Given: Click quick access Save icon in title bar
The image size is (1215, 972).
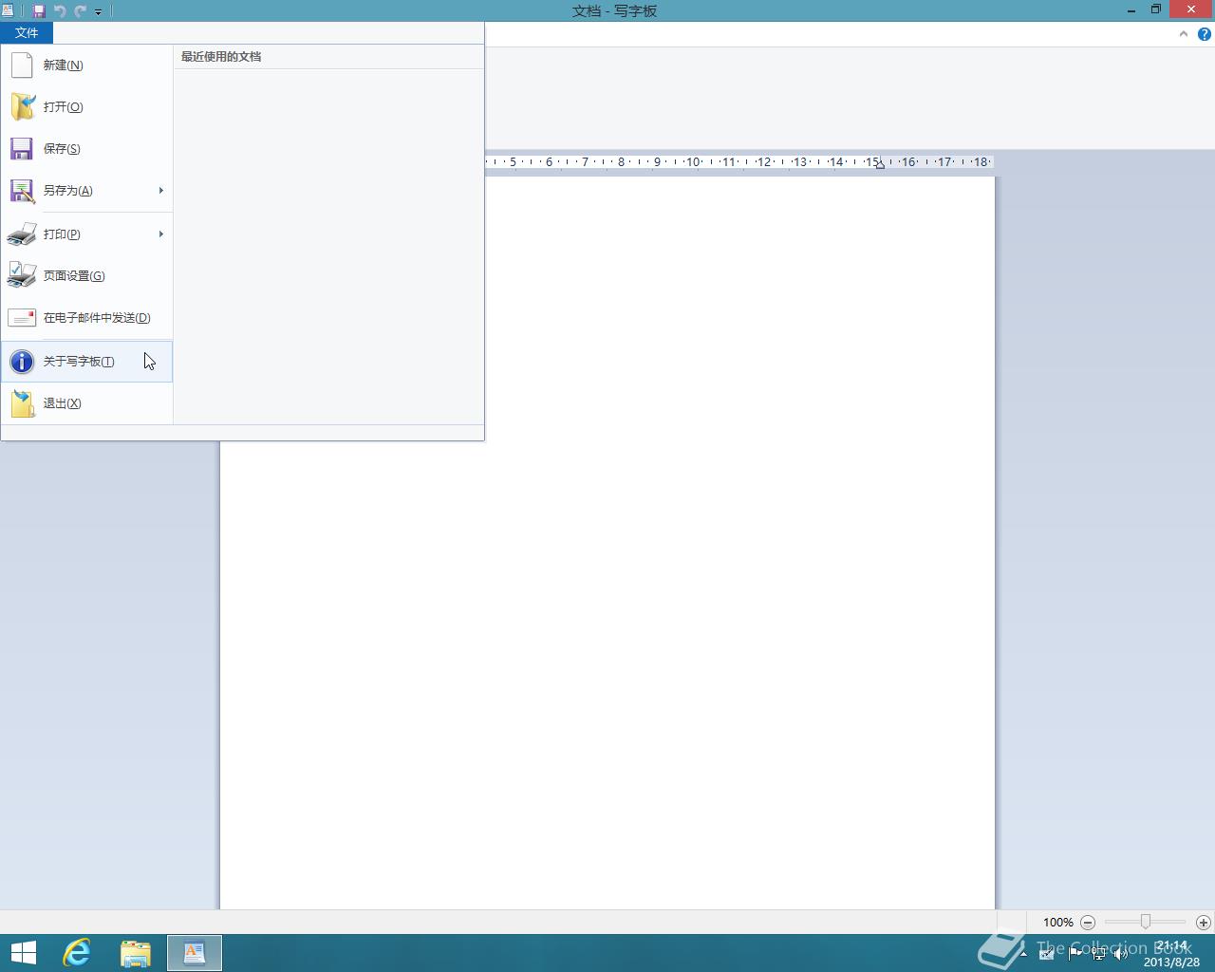Looking at the screenshot, I should [39, 11].
